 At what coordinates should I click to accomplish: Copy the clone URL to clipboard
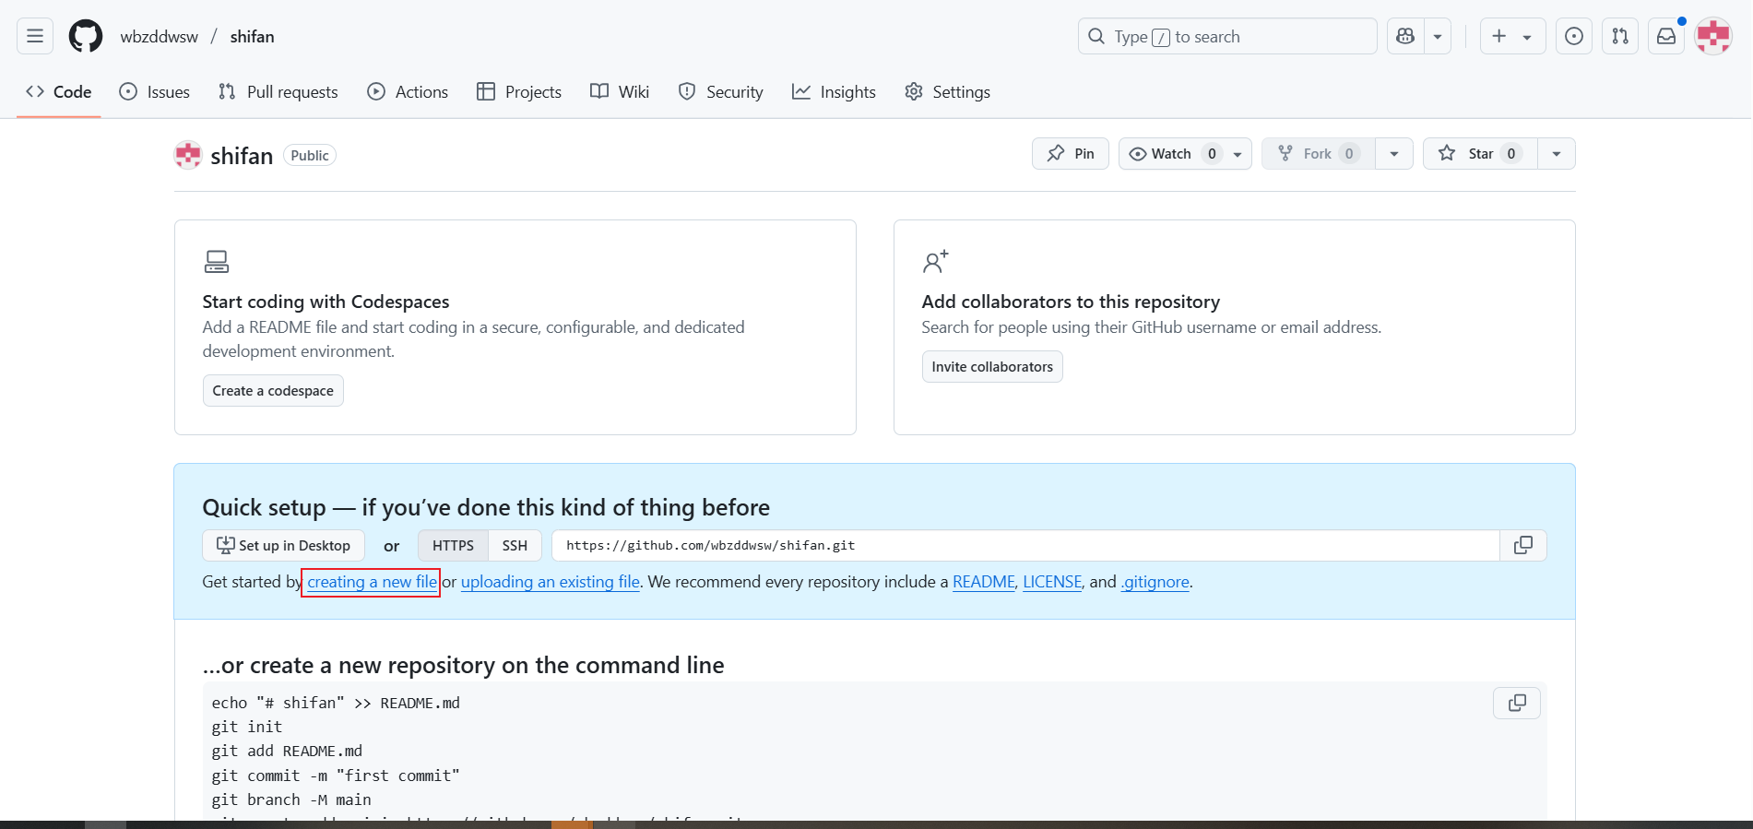[1523, 545]
